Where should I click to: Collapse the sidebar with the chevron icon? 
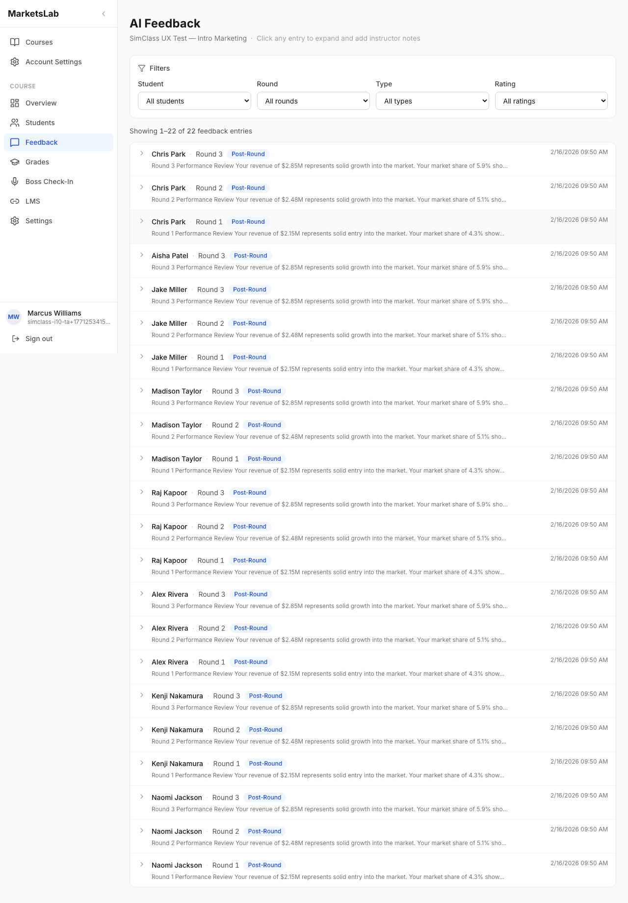click(104, 14)
